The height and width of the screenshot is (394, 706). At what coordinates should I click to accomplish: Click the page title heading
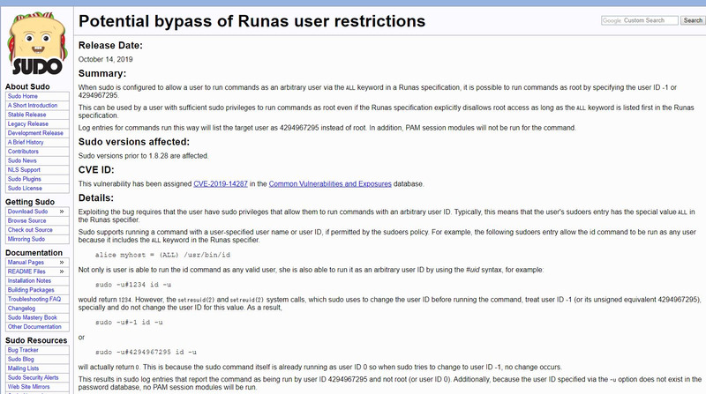(252, 21)
